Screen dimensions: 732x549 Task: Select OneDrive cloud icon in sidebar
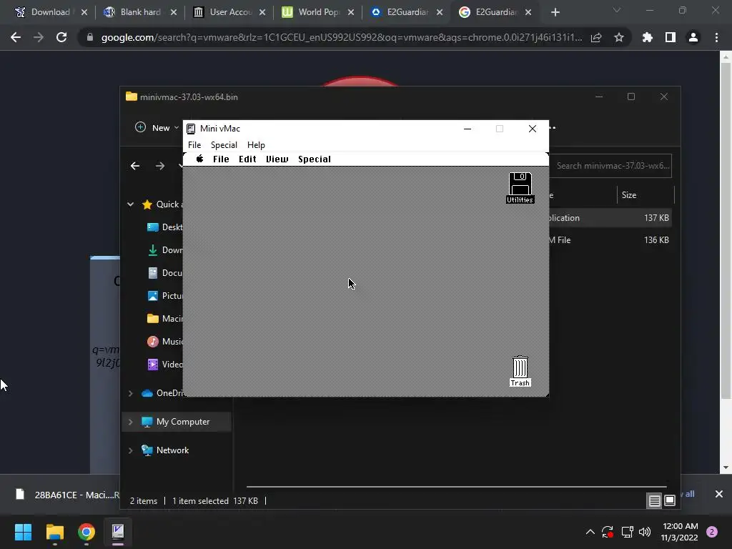click(147, 393)
